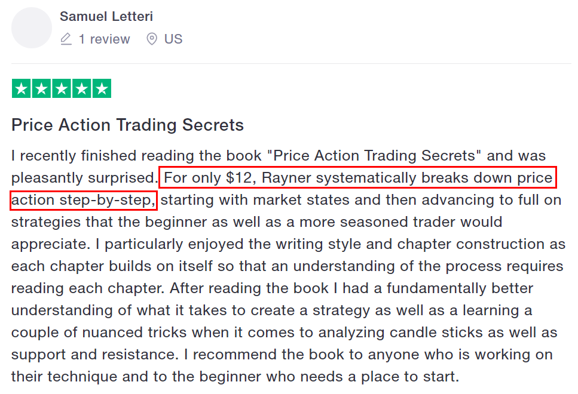The width and height of the screenshot is (578, 394).
Task: Click the phrase "starting with market states"
Action: click(x=255, y=200)
